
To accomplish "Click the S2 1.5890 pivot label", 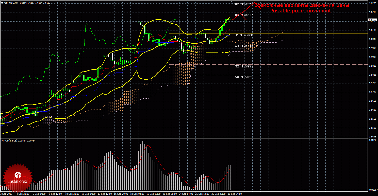I will [244, 66].
